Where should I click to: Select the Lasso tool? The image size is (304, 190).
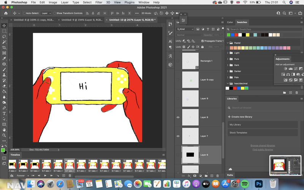[4, 36]
